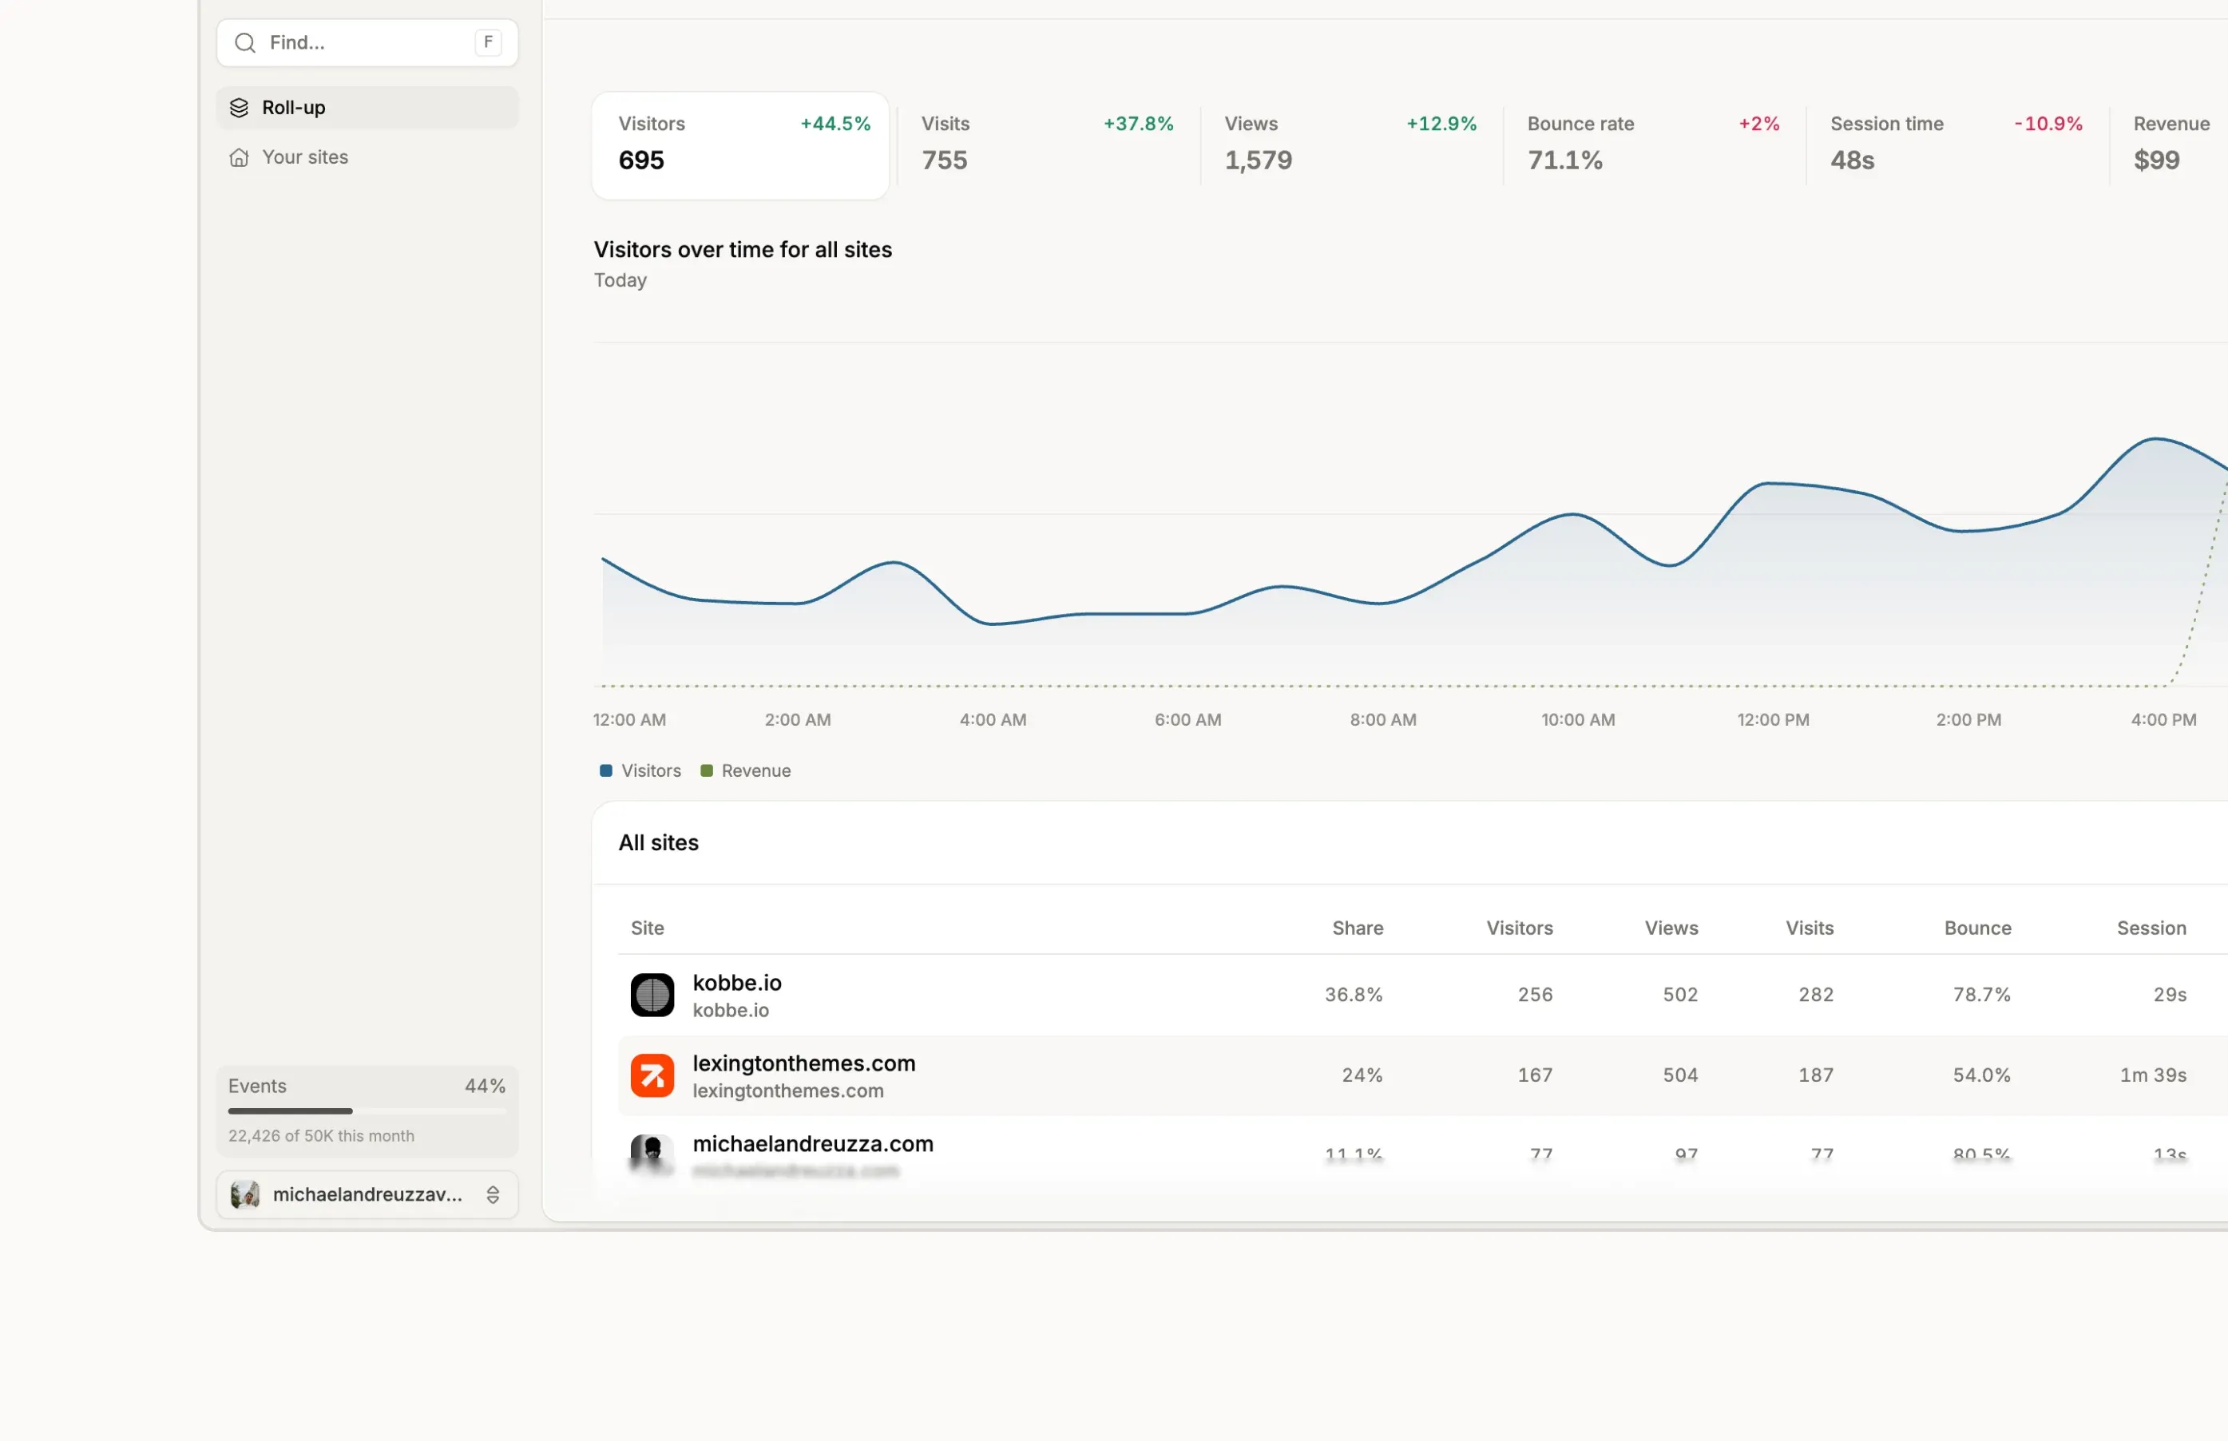This screenshot has height=1441, width=2228.
Task: Click the account avatar in sidebar
Action: pyautogui.click(x=245, y=1194)
